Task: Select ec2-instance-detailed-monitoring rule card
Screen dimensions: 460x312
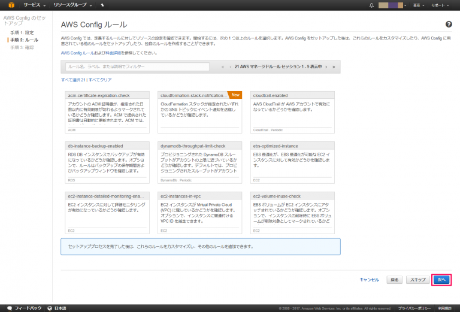Action: pos(107,213)
